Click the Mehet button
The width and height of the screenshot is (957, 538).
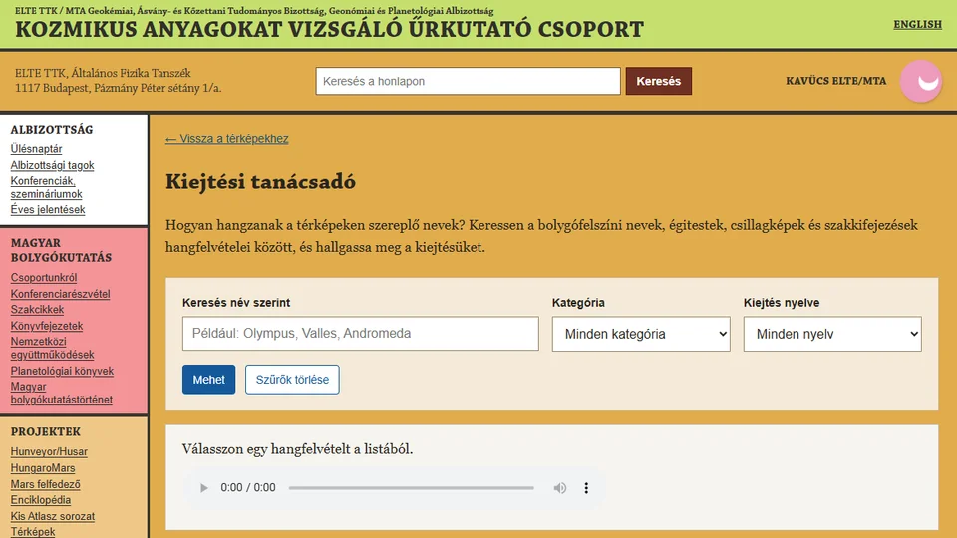(x=208, y=380)
